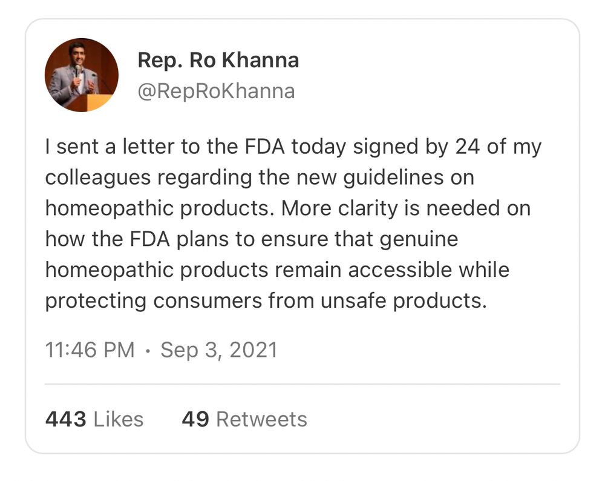Click the final line "protecting consumers from unsafe products"
The image size is (605, 481).
(x=266, y=301)
